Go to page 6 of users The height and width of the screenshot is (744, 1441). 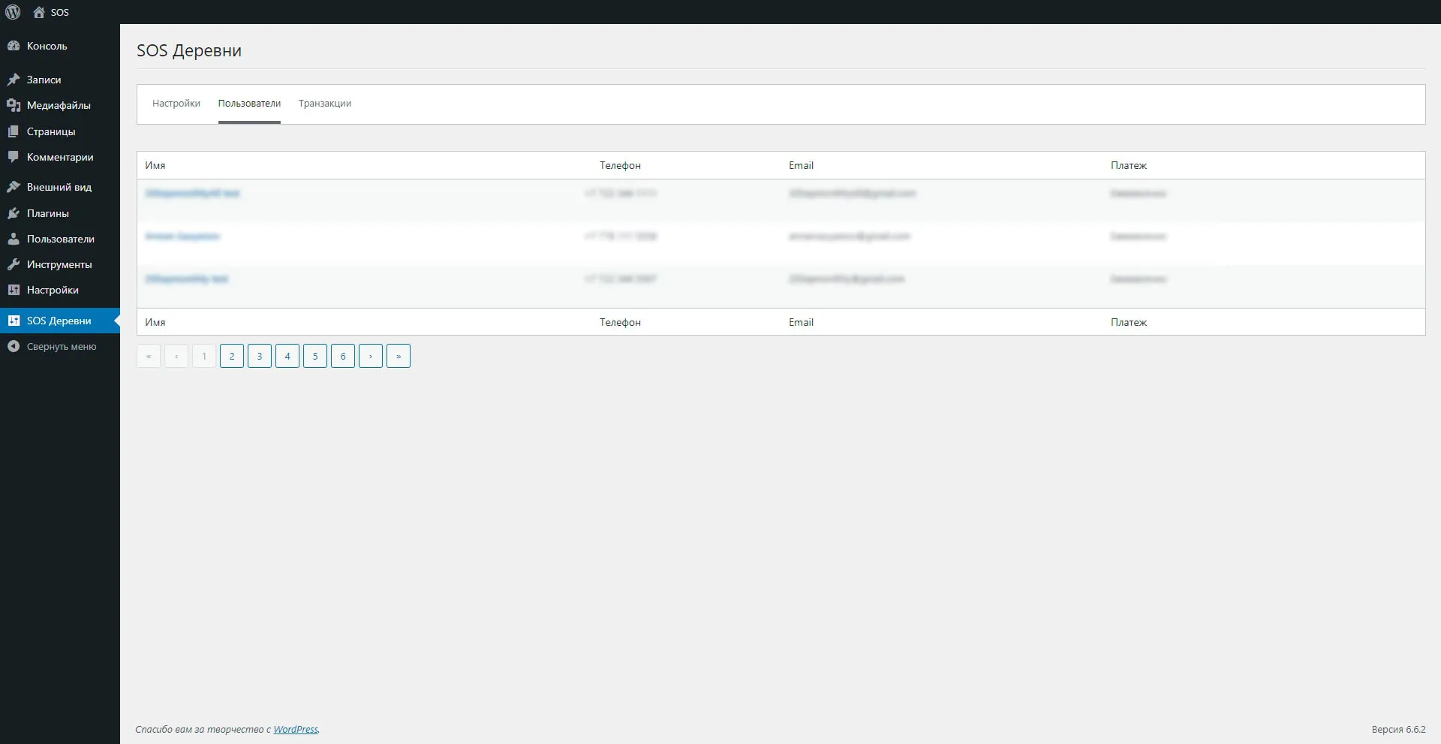(343, 356)
